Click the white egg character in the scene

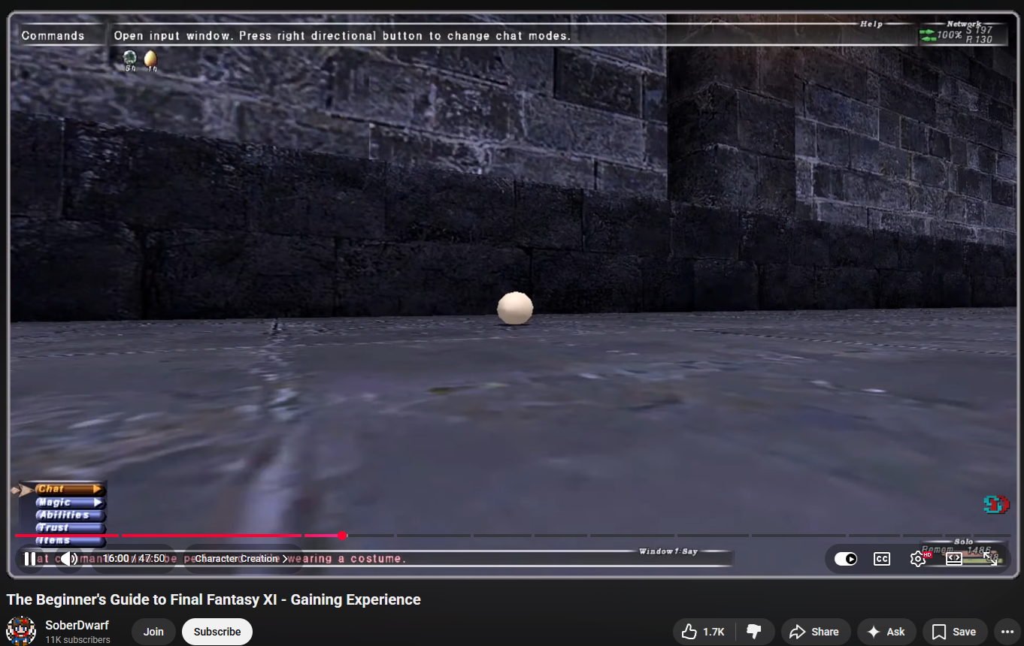(515, 308)
